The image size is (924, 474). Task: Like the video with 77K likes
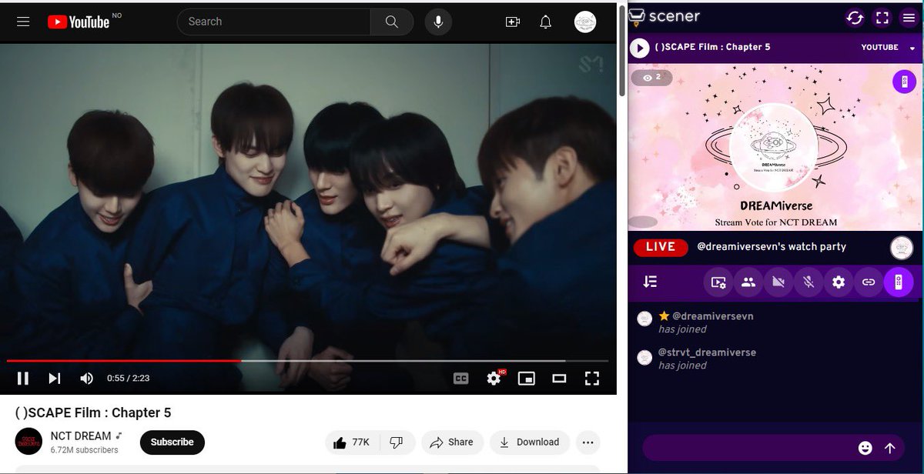pyautogui.click(x=352, y=442)
